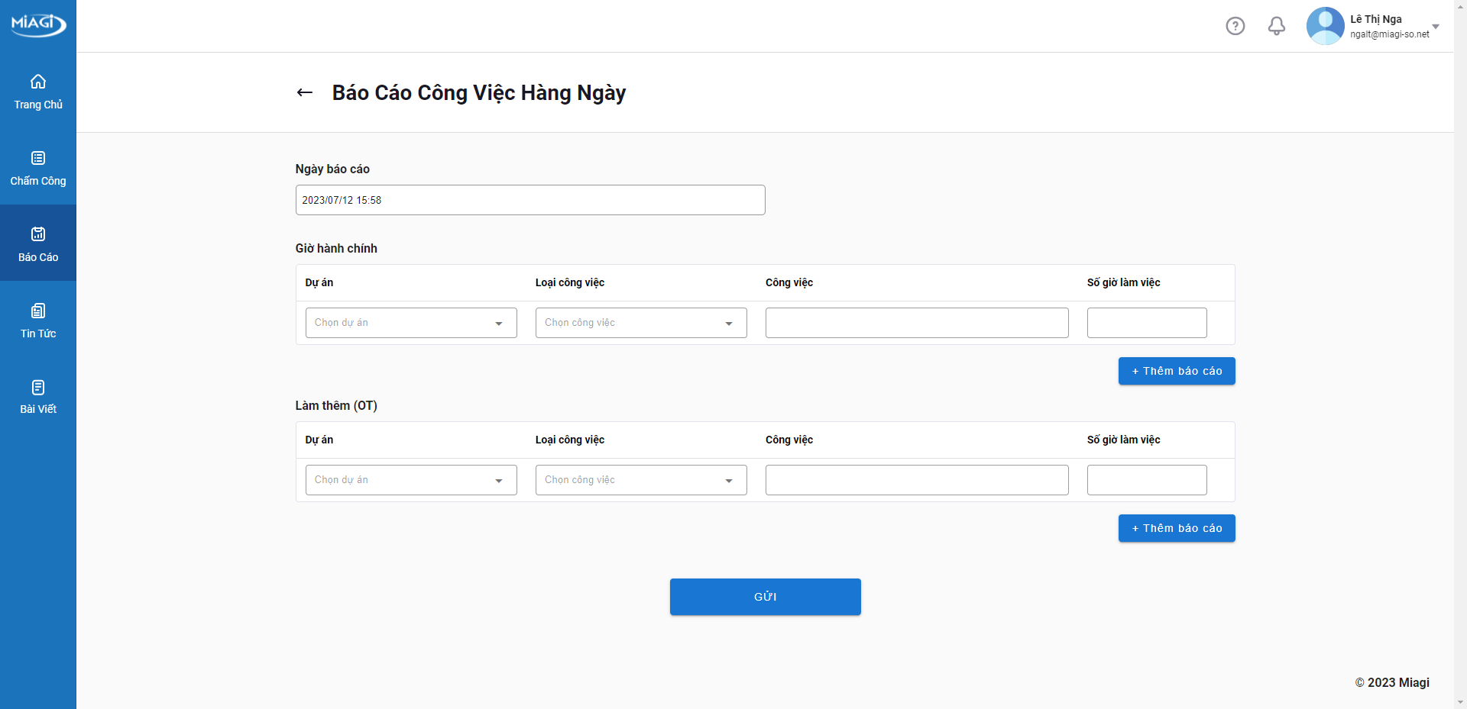This screenshot has height=709, width=1467.
Task: Open Chọn dự án dropdown in Giờ hành chính
Action: [x=411, y=323]
